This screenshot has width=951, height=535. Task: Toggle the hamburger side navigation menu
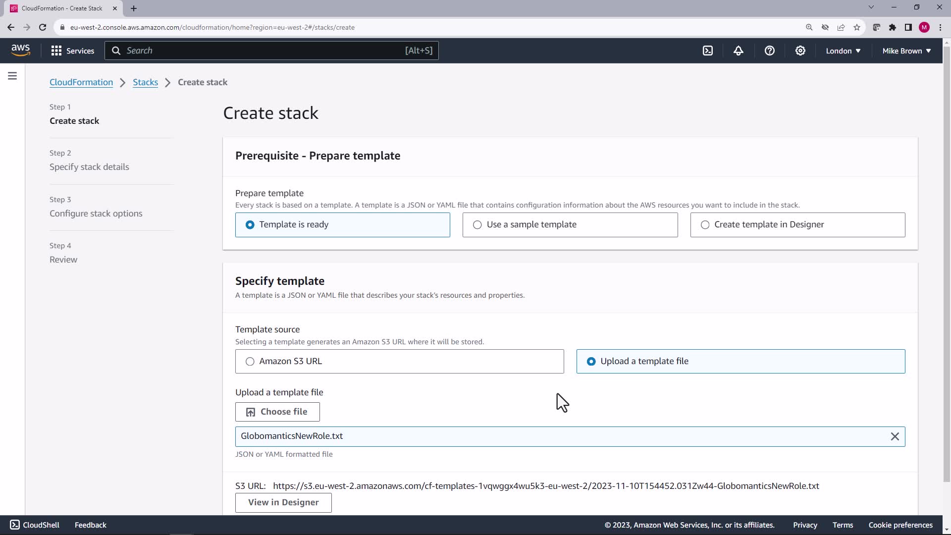(12, 76)
